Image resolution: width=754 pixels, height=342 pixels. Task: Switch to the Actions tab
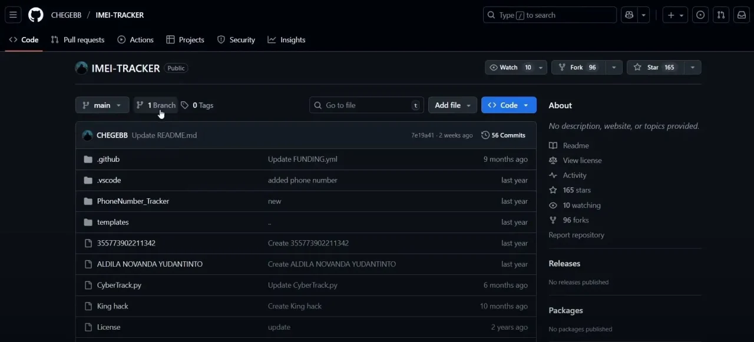click(x=135, y=39)
